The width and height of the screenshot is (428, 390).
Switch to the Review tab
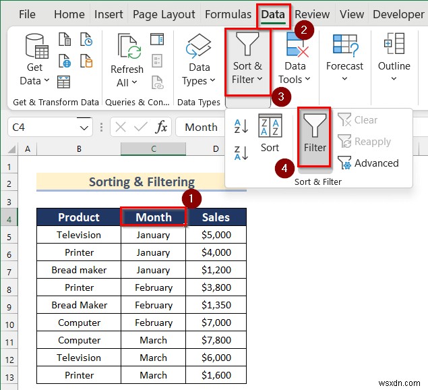312,14
